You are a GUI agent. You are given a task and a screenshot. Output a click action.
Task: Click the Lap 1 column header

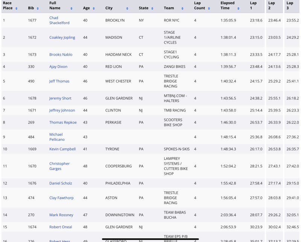(254, 6)
